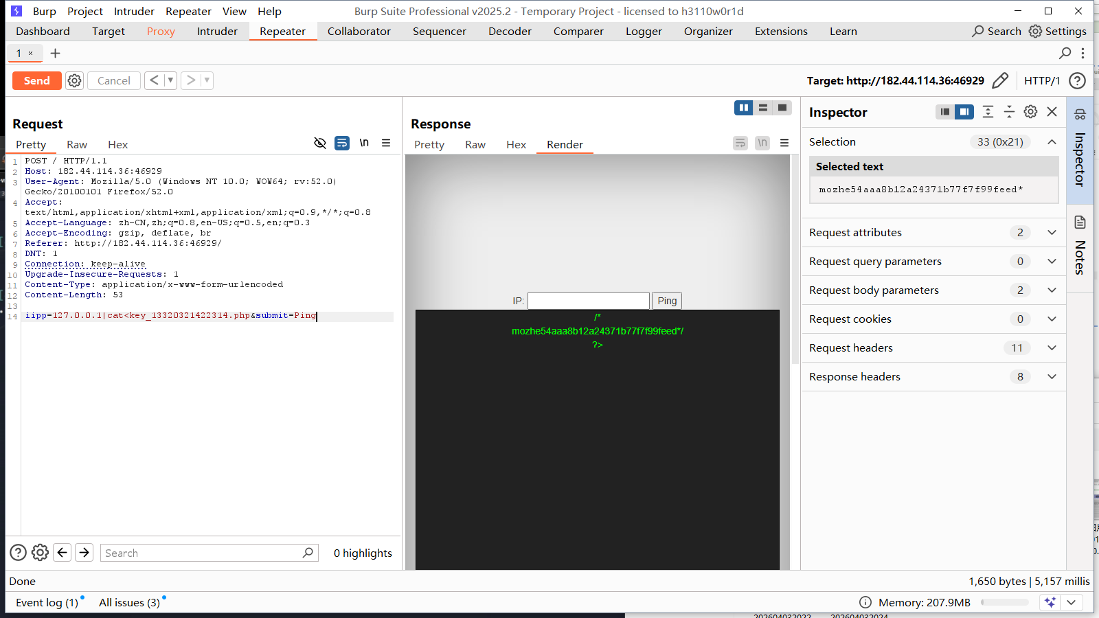Open the Project menu
This screenshot has height=618, width=1099.
pos(85,11)
